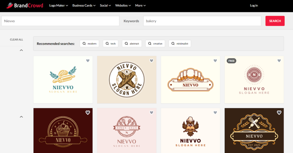Open the Websites menu
The height and width of the screenshot is (153, 293).
point(123,5)
